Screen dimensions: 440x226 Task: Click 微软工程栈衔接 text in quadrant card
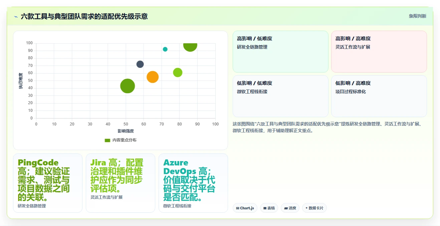pos(252,92)
